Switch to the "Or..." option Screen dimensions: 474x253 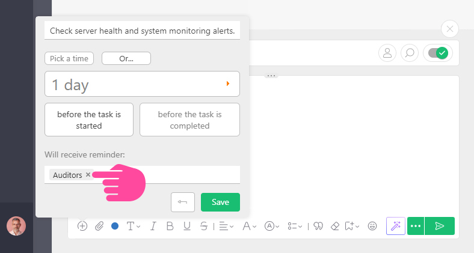tap(126, 58)
